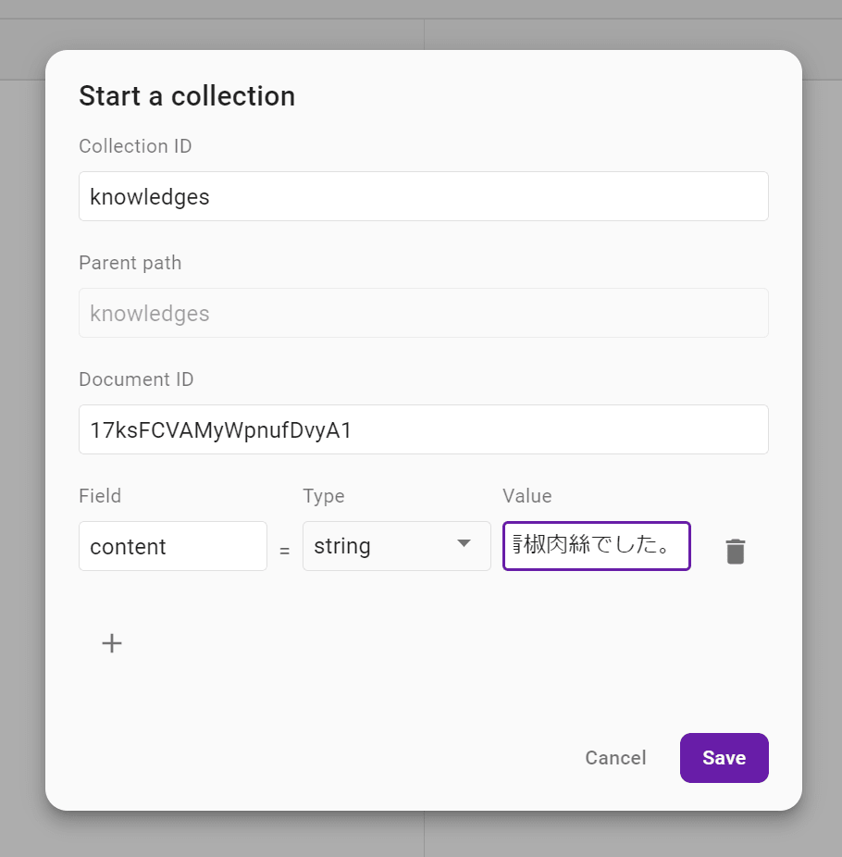Click the disabled Parent path field
The image size is (842, 857).
coord(424,313)
